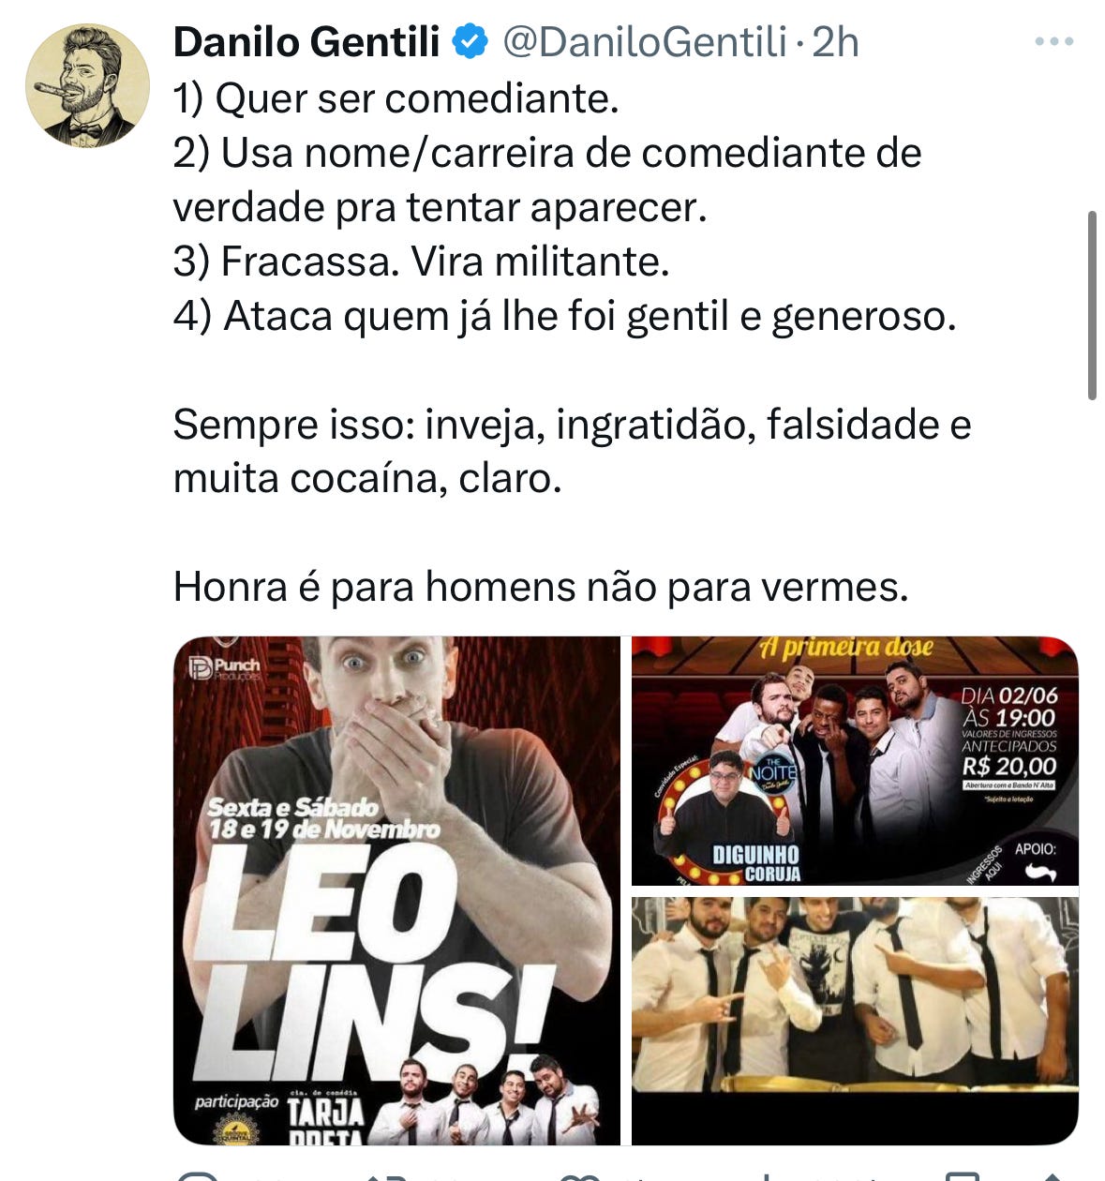
Task: Click the paragraph starting "Sempre isso: inveja"
Action: pos(572,452)
